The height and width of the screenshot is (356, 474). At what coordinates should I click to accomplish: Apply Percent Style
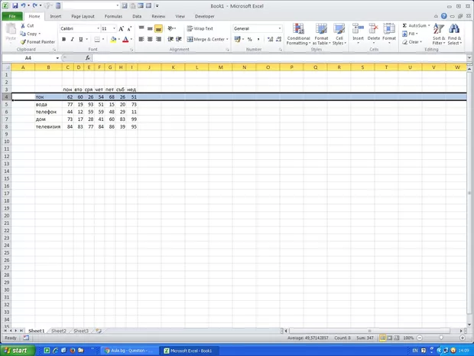tap(250, 39)
